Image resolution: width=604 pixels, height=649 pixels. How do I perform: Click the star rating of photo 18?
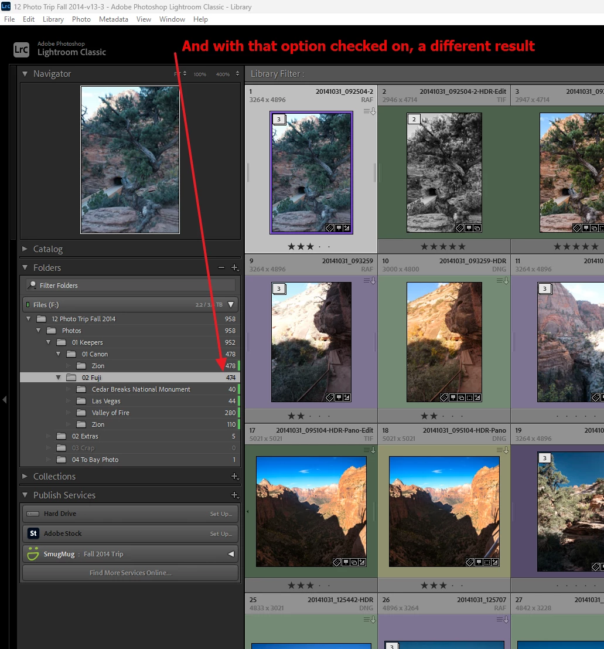pyautogui.click(x=442, y=585)
